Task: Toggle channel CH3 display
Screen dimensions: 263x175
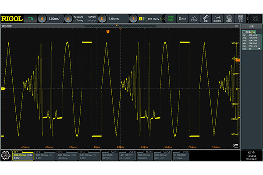Action: (x=66, y=156)
